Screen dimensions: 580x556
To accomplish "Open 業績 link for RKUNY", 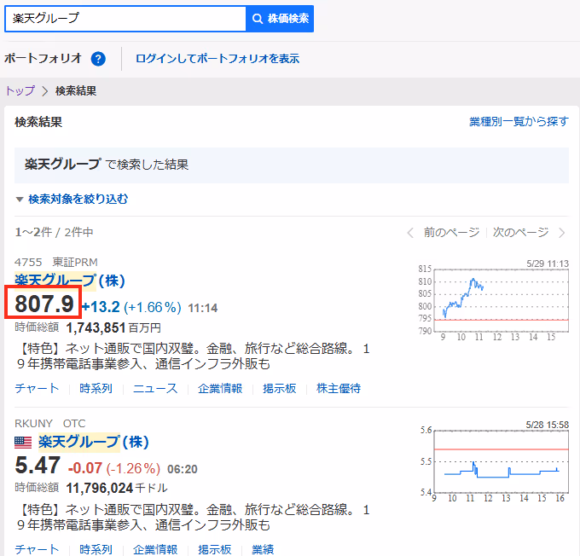I will click(x=263, y=549).
